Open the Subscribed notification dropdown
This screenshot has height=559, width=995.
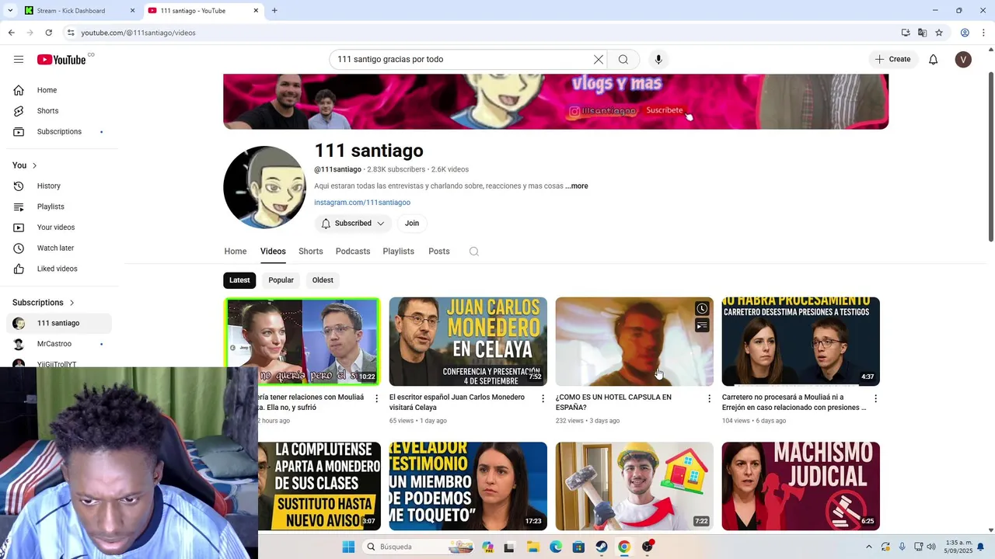click(353, 224)
